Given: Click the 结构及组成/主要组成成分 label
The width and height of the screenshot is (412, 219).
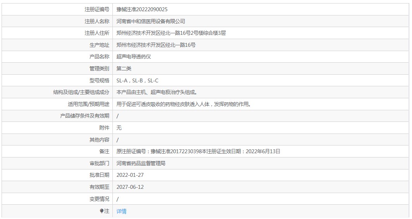Looking at the screenshot, I should point(81,92).
